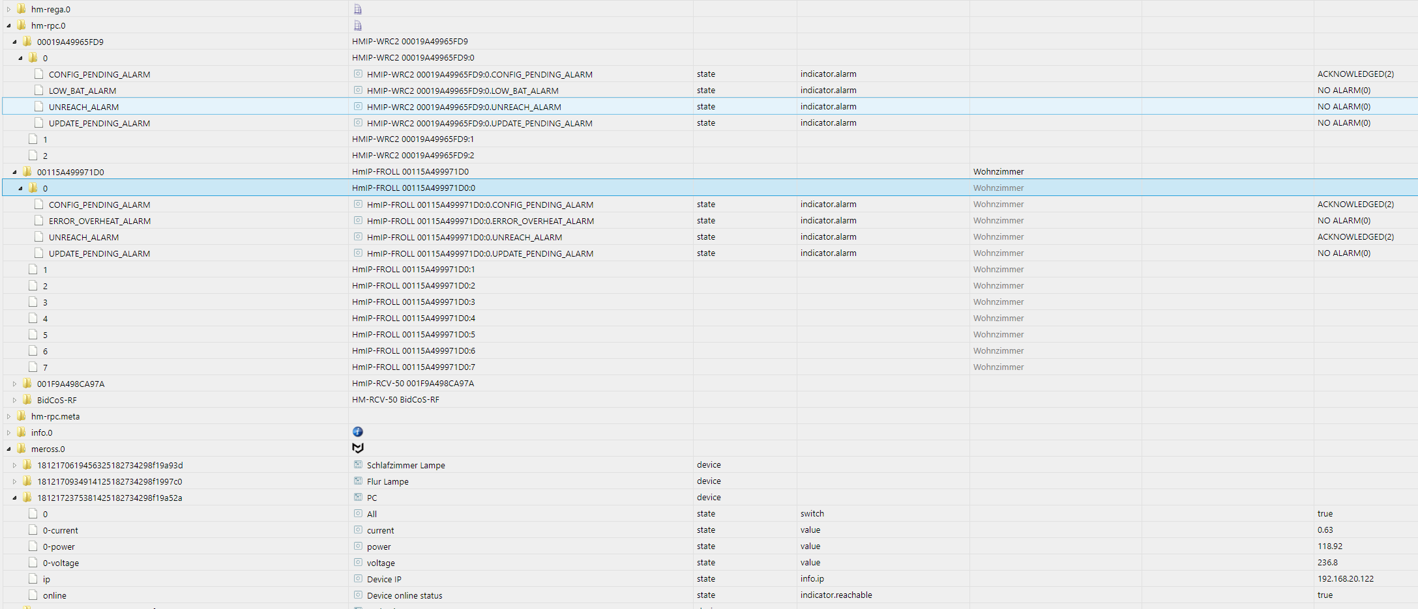Click the role text switch
Image resolution: width=1418 pixels, height=609 pixels.
pyautogui.click(x=812, y=513)
